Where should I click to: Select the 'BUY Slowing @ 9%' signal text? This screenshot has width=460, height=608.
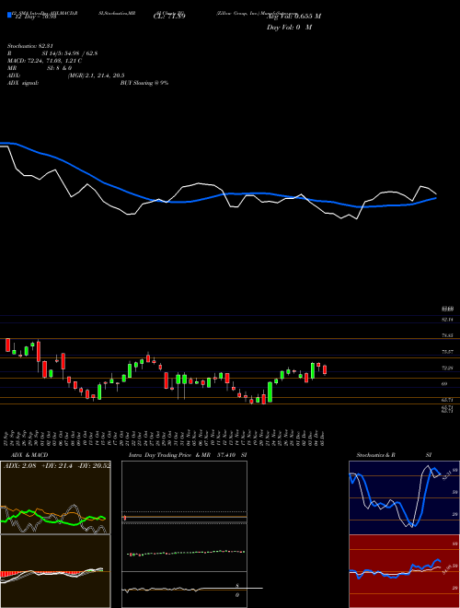point(144,83)
